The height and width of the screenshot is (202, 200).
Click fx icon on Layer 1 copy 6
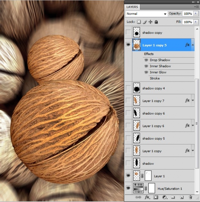[x=187, y=126]
